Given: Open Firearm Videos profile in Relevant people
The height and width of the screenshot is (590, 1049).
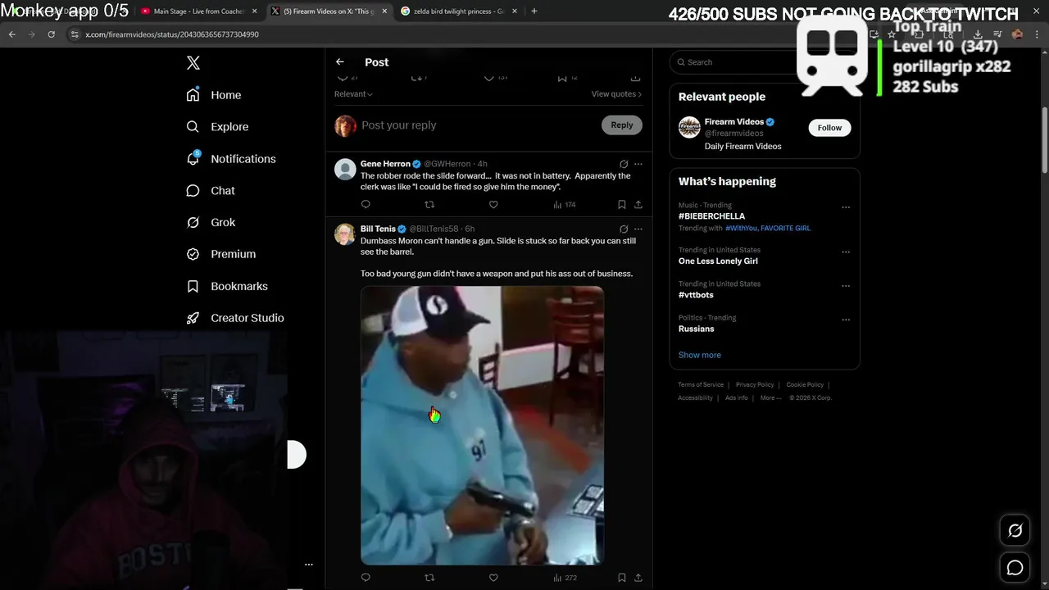Looking at the screenshot, I should point(734,122).
